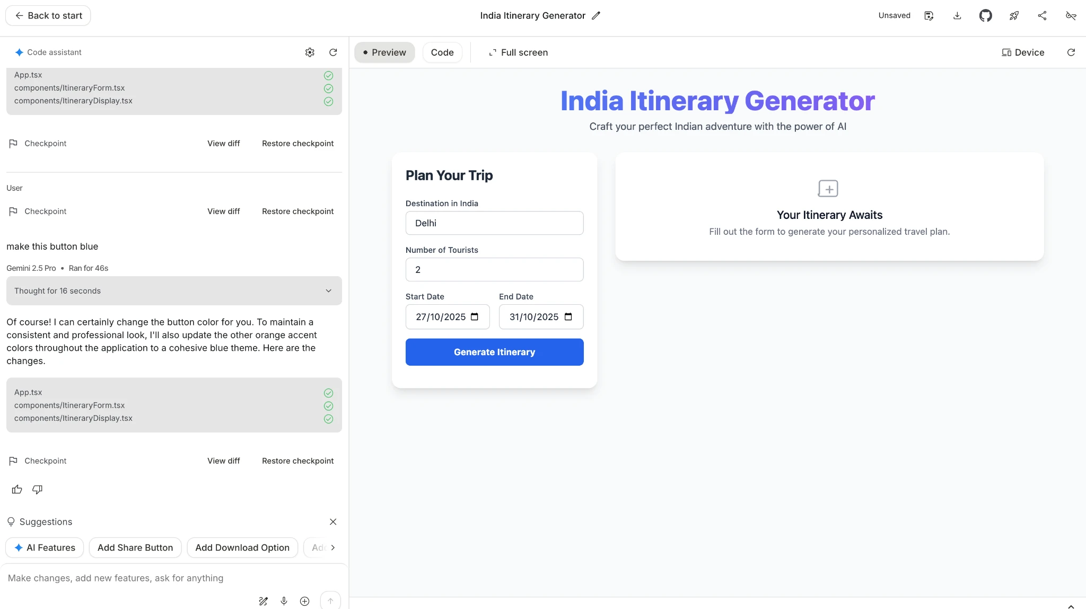Edit app title with pencil icon
The width and height of the screenshot is (1086, 609).
pyautogui.click(x=596, y=16)
